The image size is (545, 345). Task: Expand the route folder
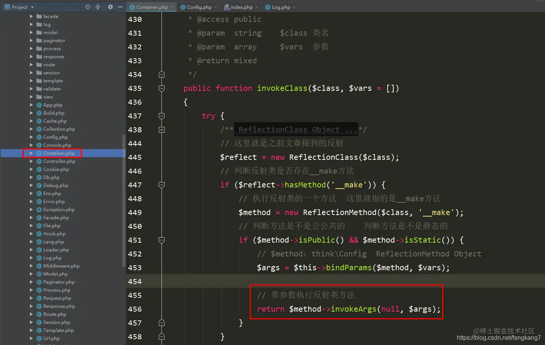tap(31, 64)
